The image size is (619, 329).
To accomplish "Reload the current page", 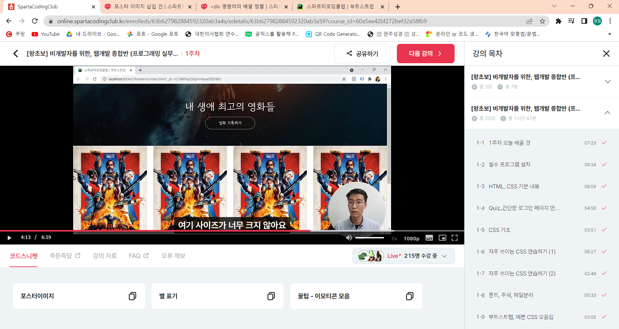I will [35, 21].
